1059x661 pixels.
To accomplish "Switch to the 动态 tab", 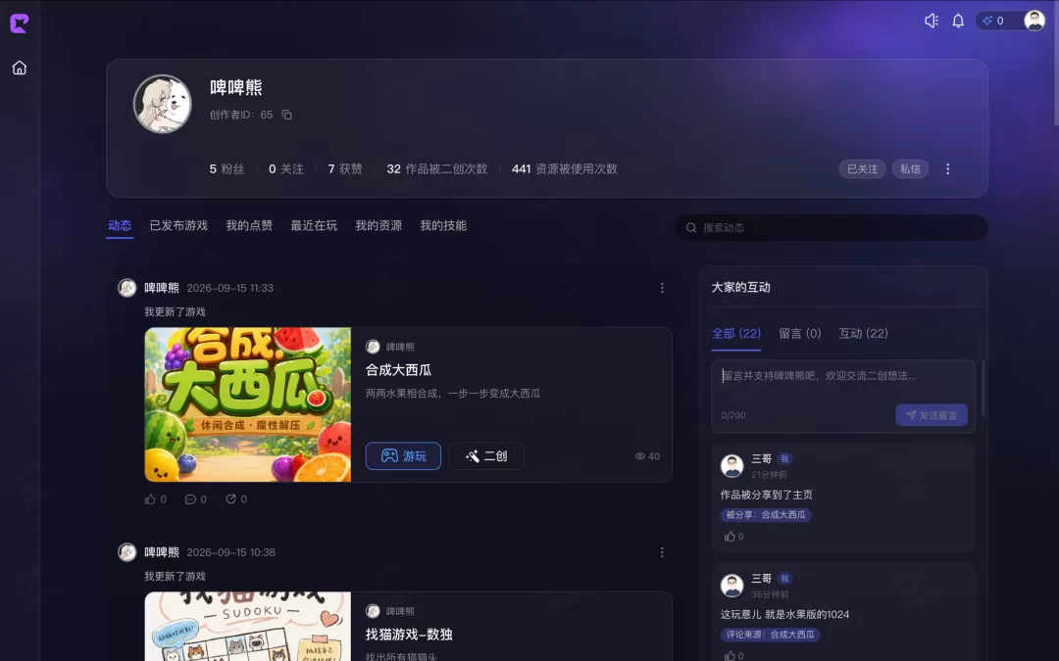I will [x=120, y=225].
